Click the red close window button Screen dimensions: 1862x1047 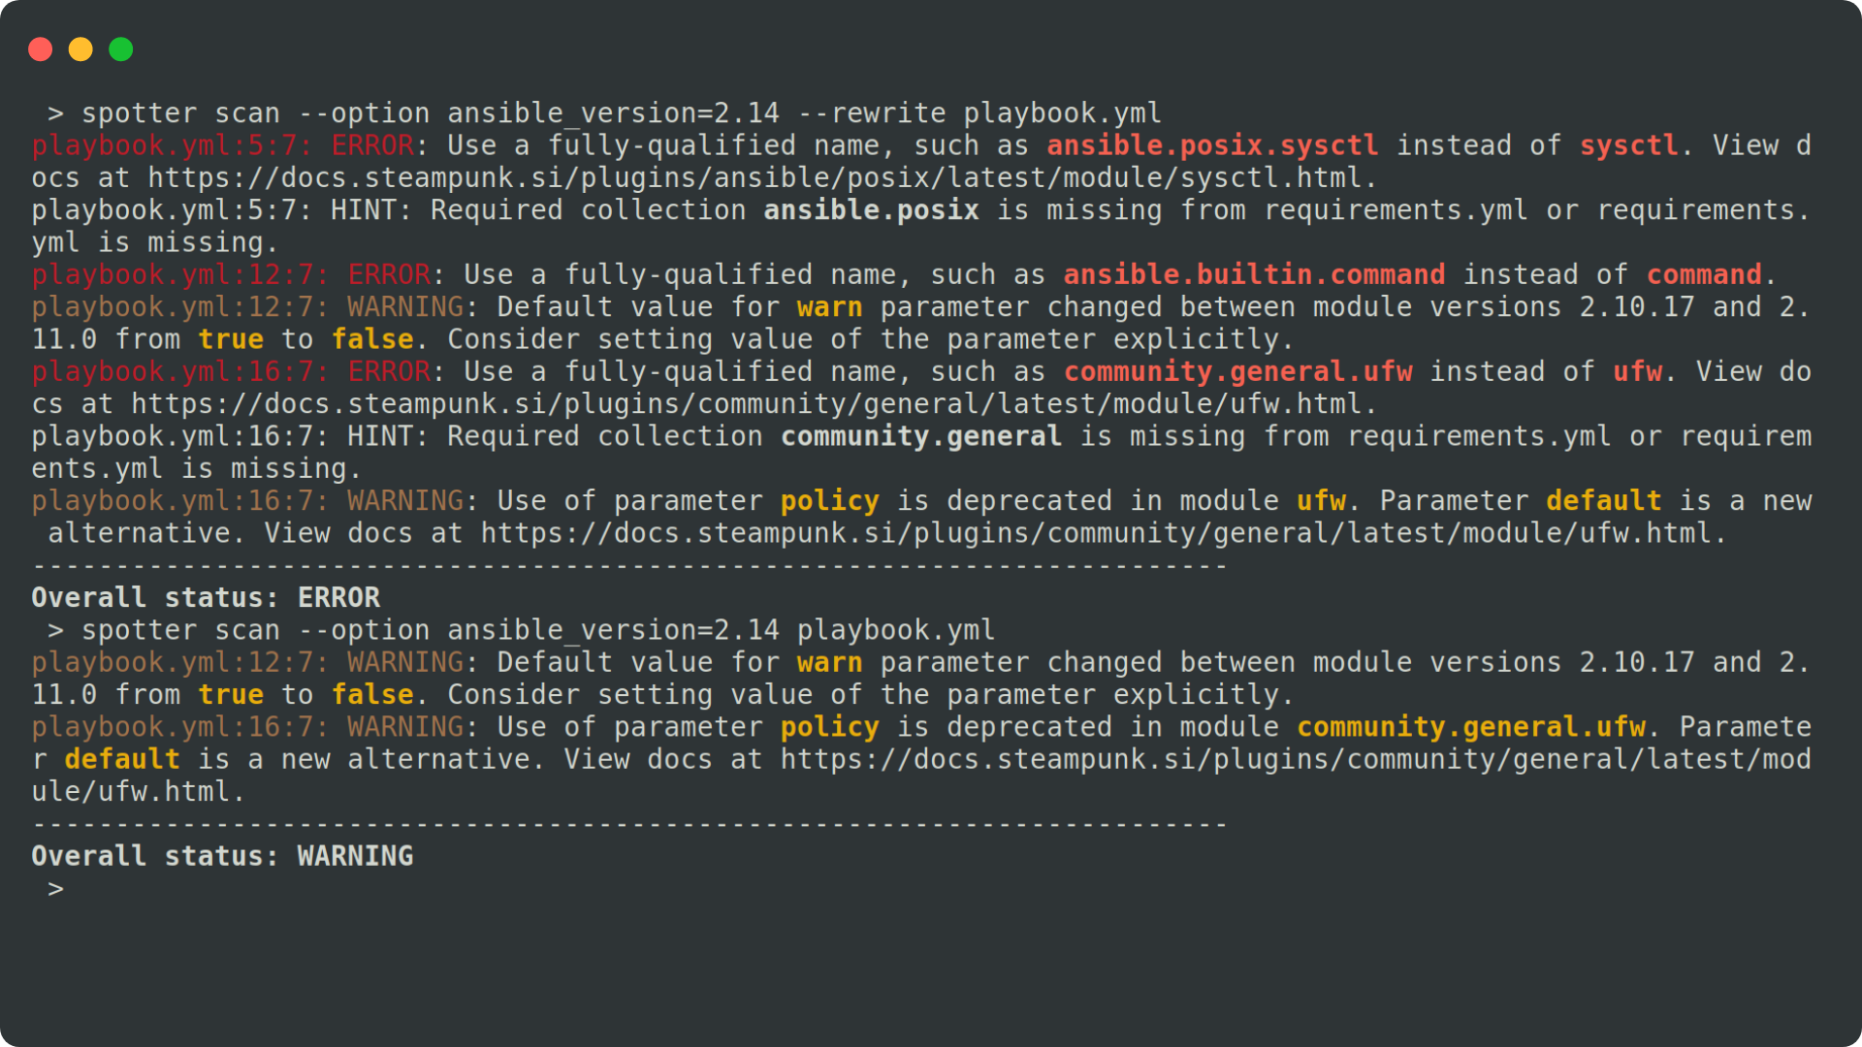pos(41,49)
